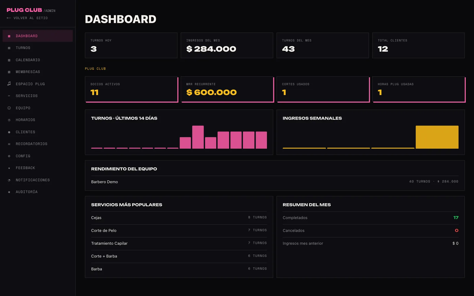Click the Completados count 17
This screenshot has height=296, width=474.
(x=456, y=218)
